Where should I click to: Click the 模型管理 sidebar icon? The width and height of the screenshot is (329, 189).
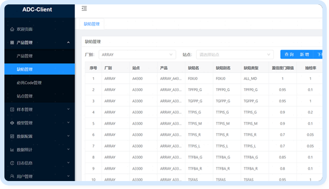pyautogui.click(x=12, y=123)
